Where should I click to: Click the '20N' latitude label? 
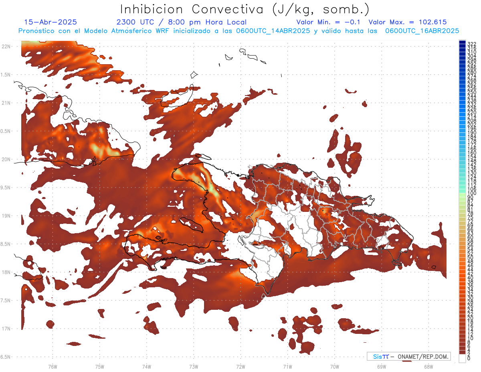(x=6, y=159)
